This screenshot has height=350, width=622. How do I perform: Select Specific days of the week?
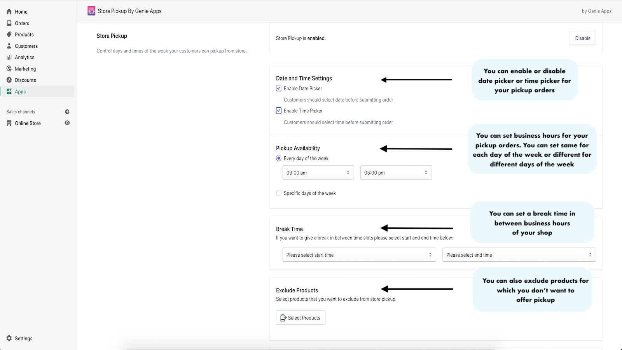click(x=279, y=193)
